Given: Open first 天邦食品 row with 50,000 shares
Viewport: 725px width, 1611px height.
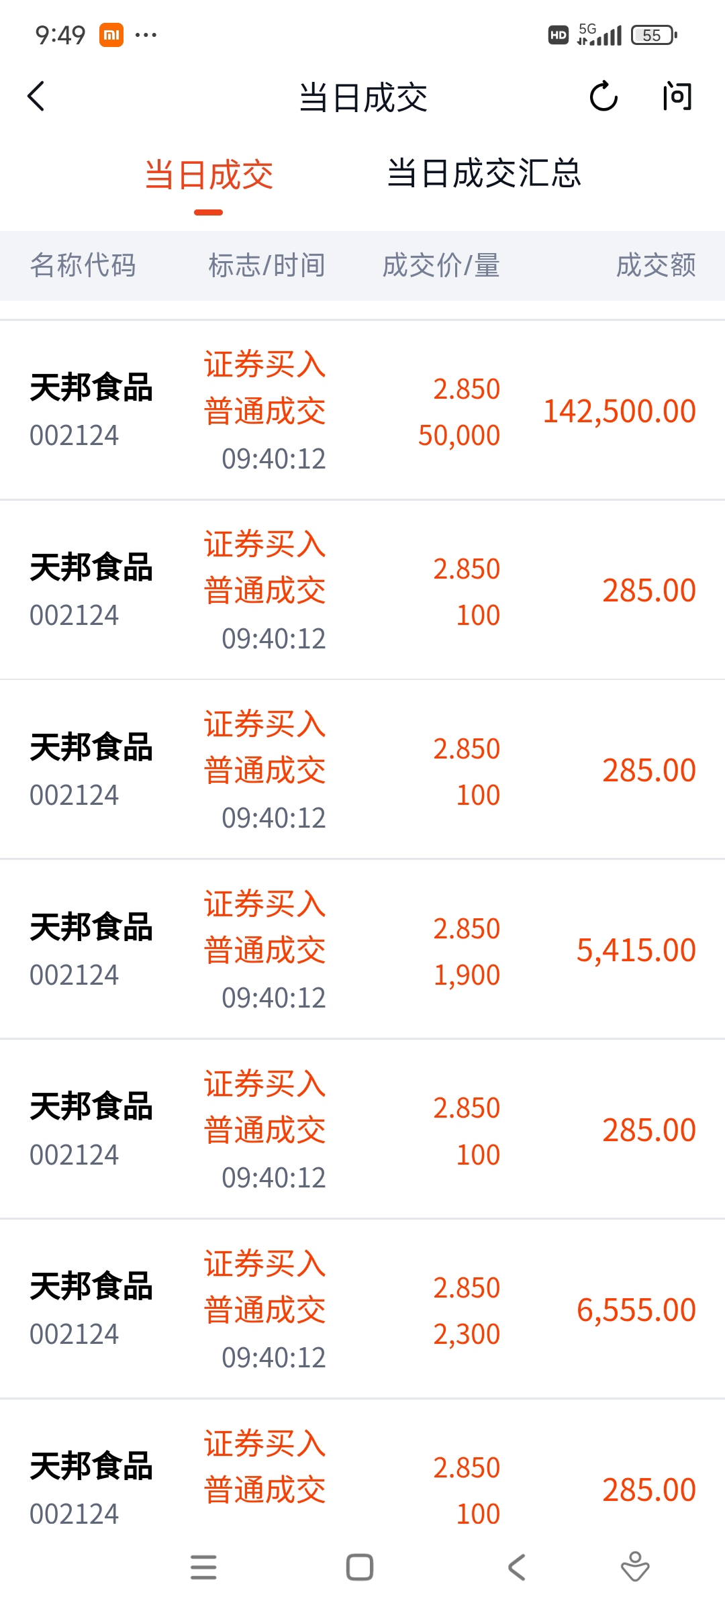Looking at the screenshot, I should pos(362,410).
